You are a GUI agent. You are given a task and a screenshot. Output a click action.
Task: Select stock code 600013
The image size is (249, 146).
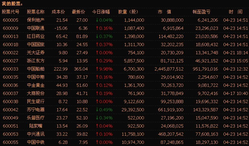click(10, 36)
